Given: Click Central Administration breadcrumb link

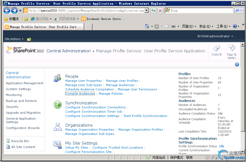Looking at the screenshot, I should point(69,51).
